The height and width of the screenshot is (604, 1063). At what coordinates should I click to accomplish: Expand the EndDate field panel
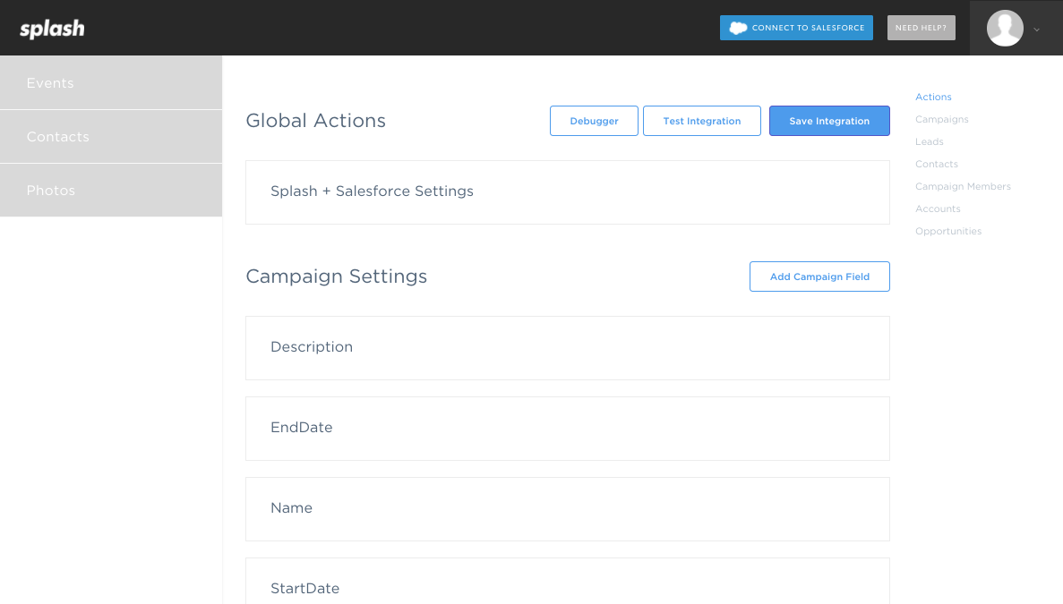tap(568, 429)
